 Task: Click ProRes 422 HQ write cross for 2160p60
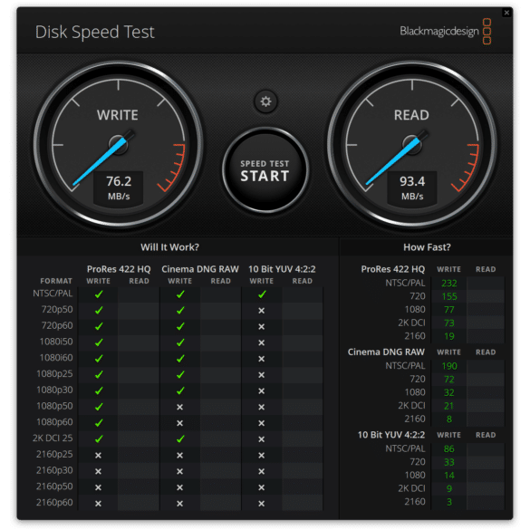pyautogui.click(x=98, y=504)
